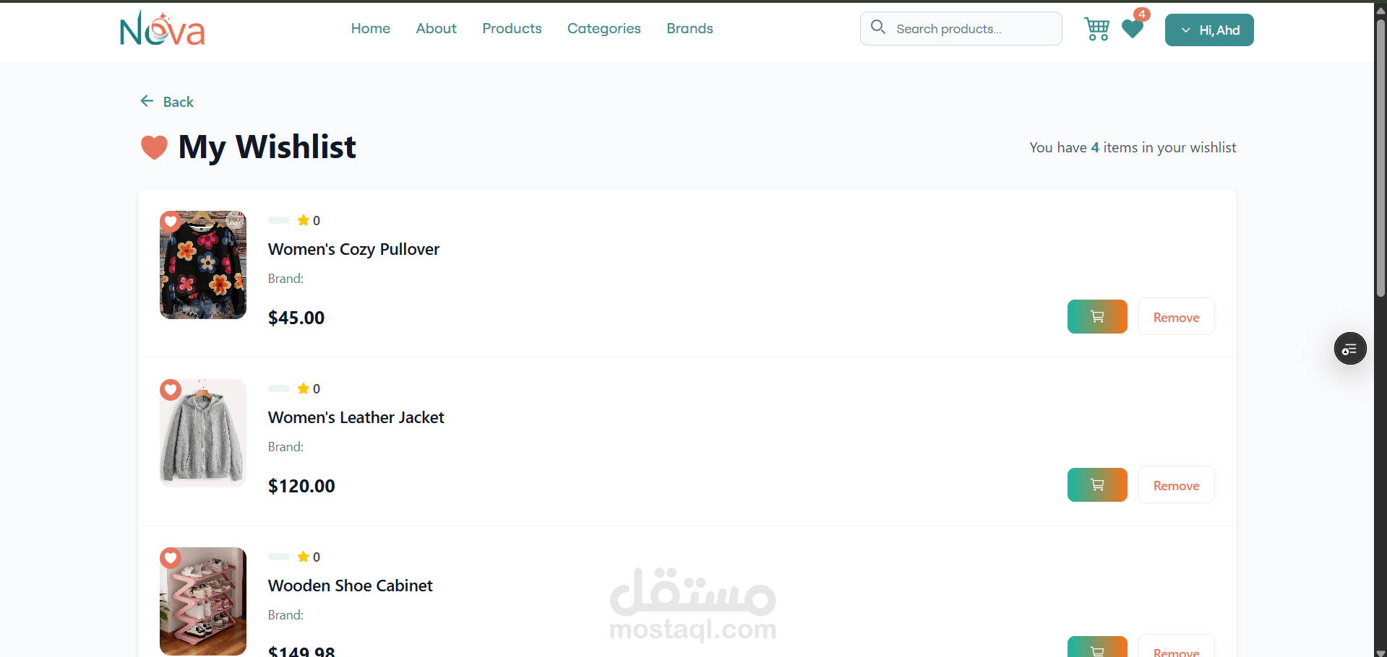Click the wishlist items count text
1387x657 pixels.
point(1133,147)
